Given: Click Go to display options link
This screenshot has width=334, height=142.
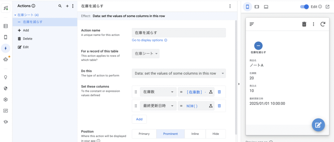Looking at the screenshot, I should pyautogui.click(x=147, y=40).
